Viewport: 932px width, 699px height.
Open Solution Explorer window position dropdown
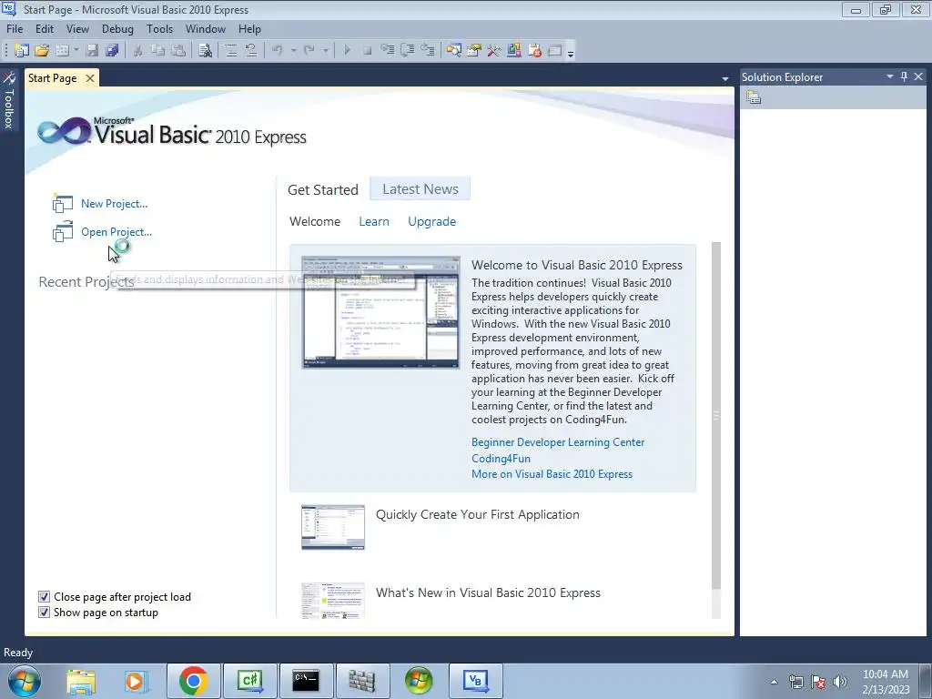point(890,76)
